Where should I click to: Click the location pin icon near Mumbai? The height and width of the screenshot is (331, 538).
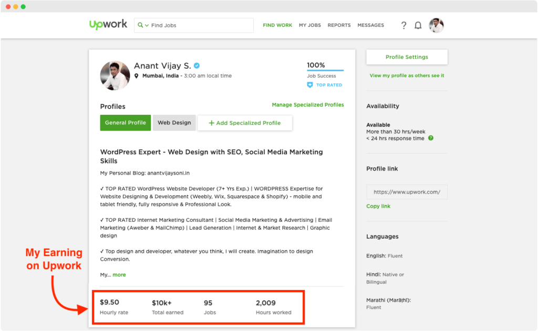136,76
